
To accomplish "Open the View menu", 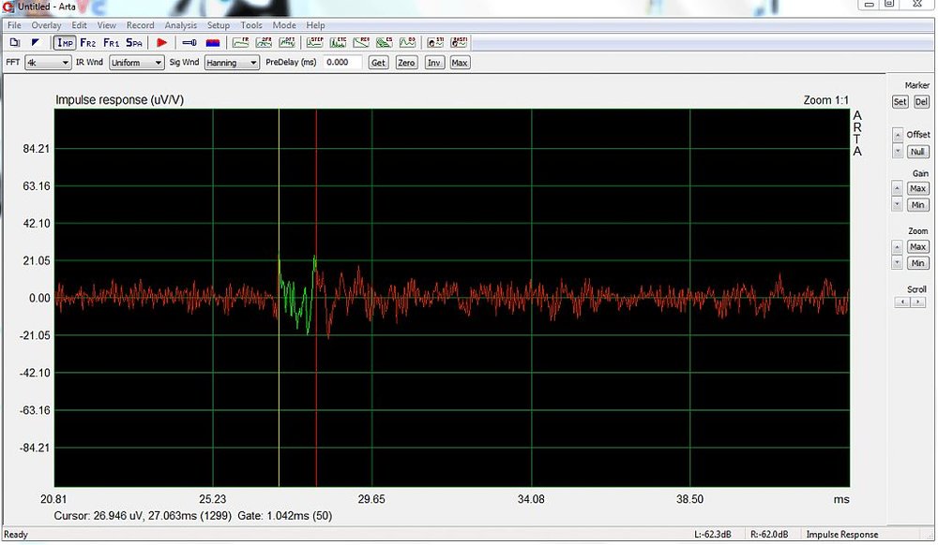I will point(107,25).
